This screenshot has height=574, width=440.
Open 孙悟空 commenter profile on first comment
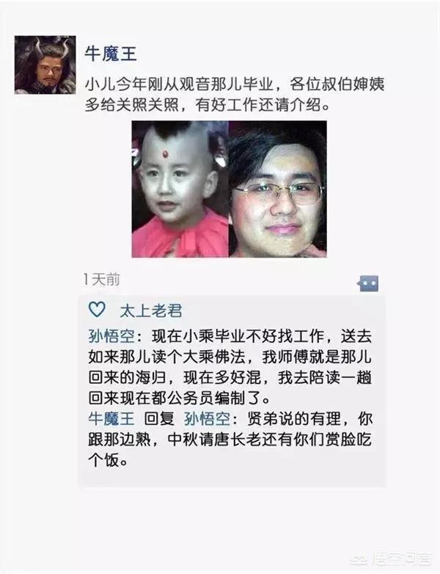click(111, 336)
